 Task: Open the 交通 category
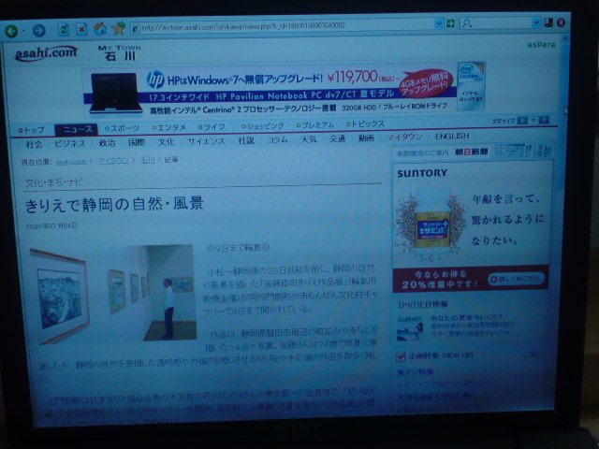coord(337,138)
